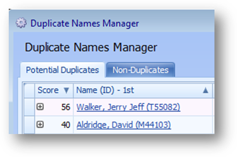The image size is (237, 157).
Task: Click the Score descending sort arrow
Action: 66,91
